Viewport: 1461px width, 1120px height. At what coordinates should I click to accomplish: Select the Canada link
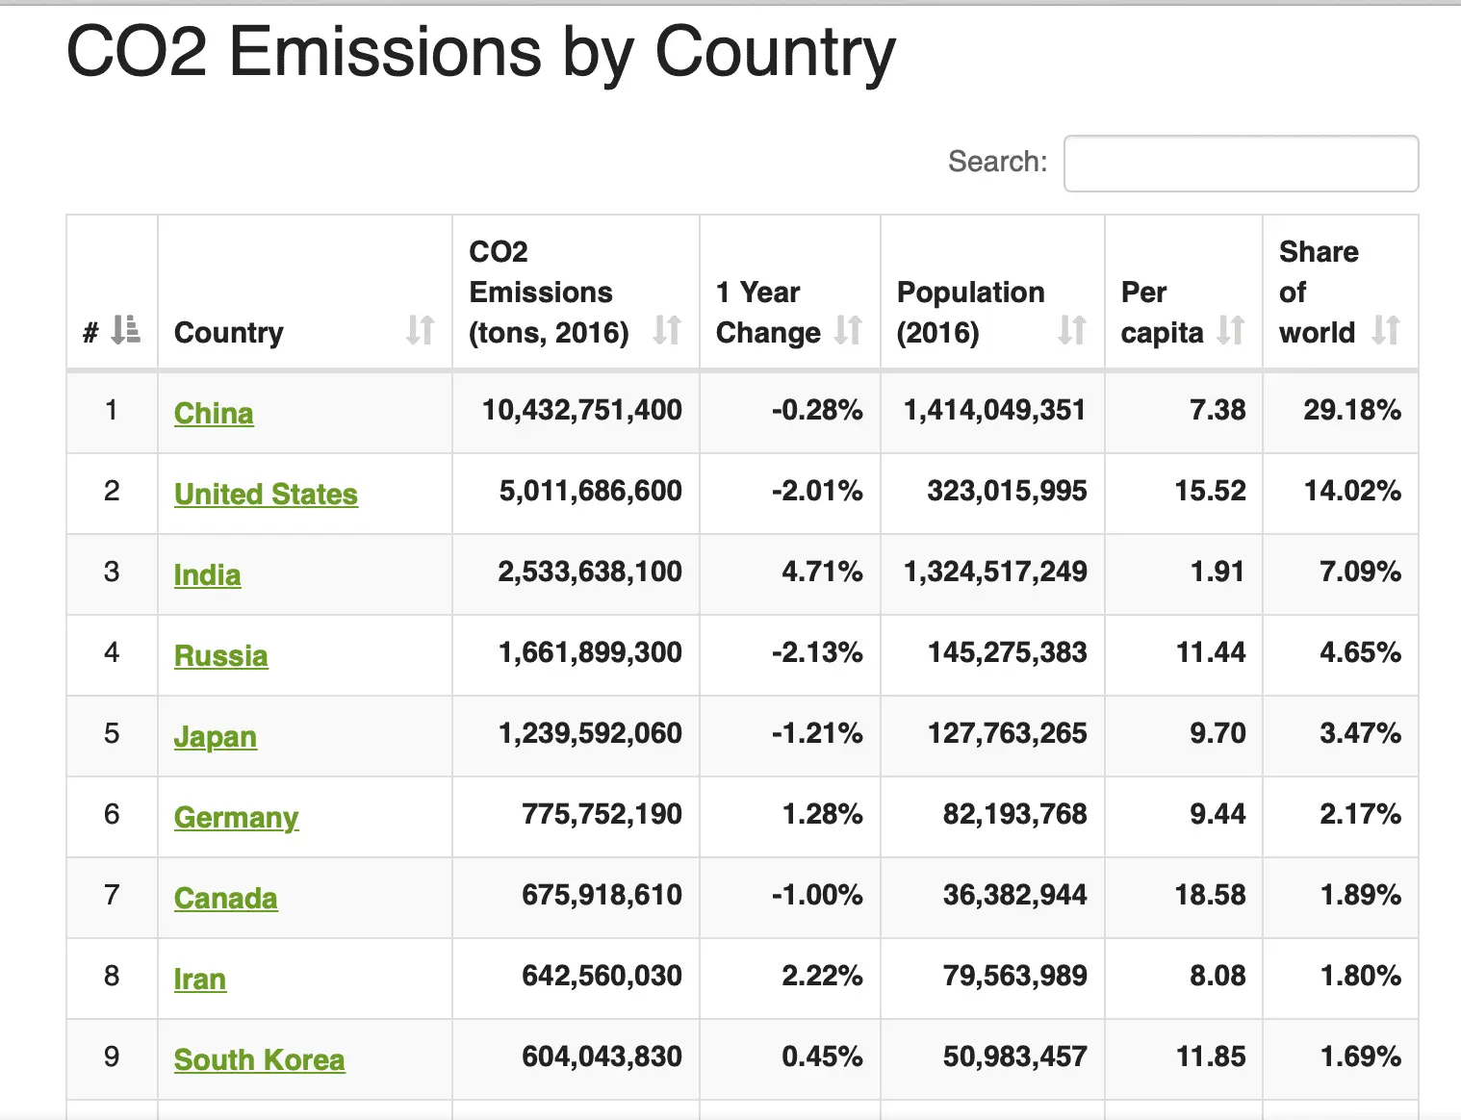[x=225, y=898]
